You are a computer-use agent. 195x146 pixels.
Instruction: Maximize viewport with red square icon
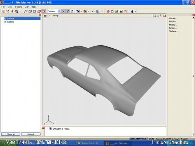coord(165,16)
